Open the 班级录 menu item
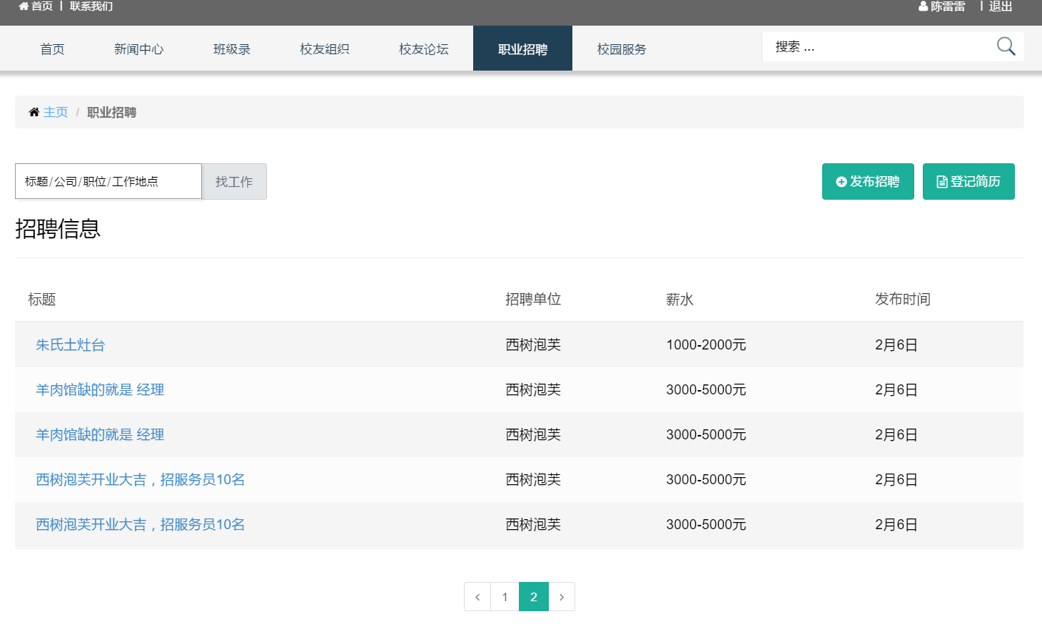This screenshot has height=629, width=1042. tap(231, 49)
